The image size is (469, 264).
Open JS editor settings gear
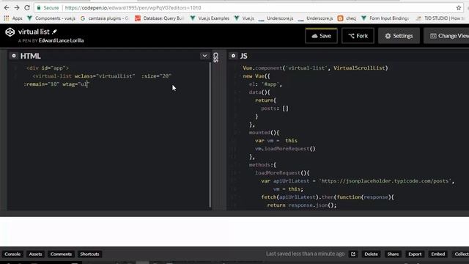tap(233, 56)
